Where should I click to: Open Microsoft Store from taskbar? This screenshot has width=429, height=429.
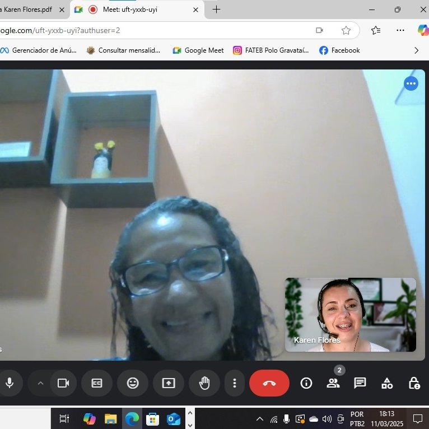(153, 418)
